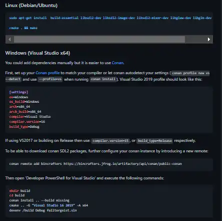Click the scrollbar right arrow
This screenshot has height=221, width=222.
coord(208,39)
